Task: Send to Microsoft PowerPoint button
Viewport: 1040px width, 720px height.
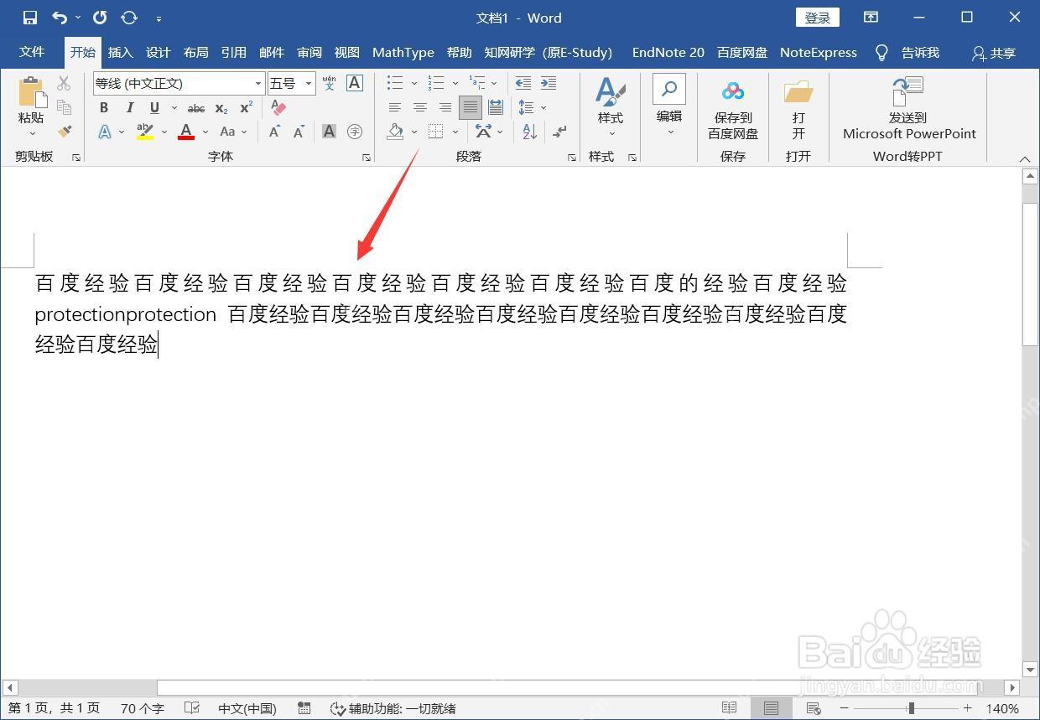Action: [909, 110]
